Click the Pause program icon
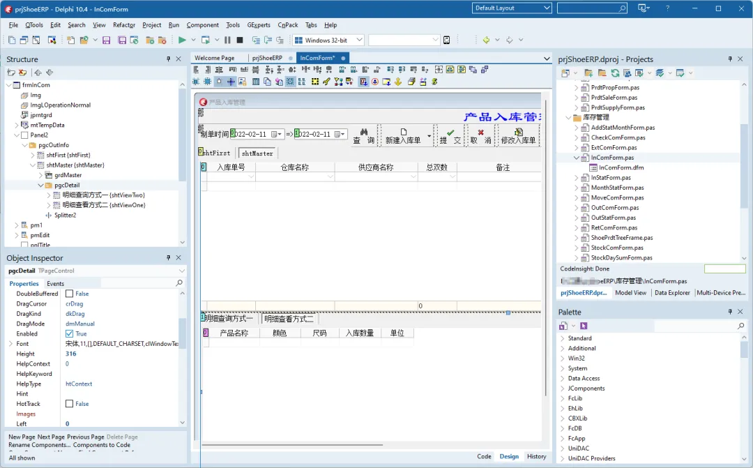The image size is (753, 468). [x=227, y=40]
